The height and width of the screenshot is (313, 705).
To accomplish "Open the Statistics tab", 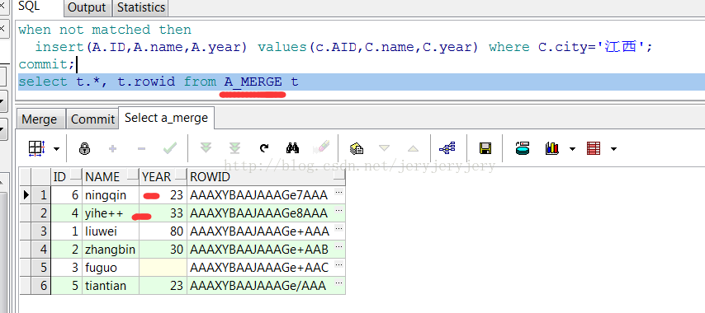I will tap(140, 7).
